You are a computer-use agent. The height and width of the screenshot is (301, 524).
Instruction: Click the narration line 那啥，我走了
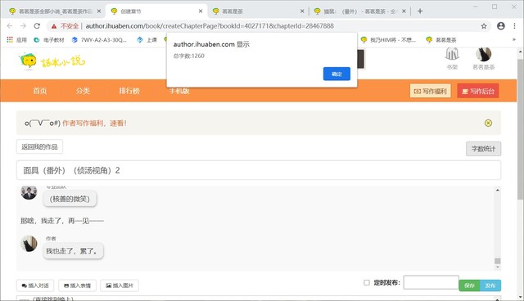click(x=62, y=221)
